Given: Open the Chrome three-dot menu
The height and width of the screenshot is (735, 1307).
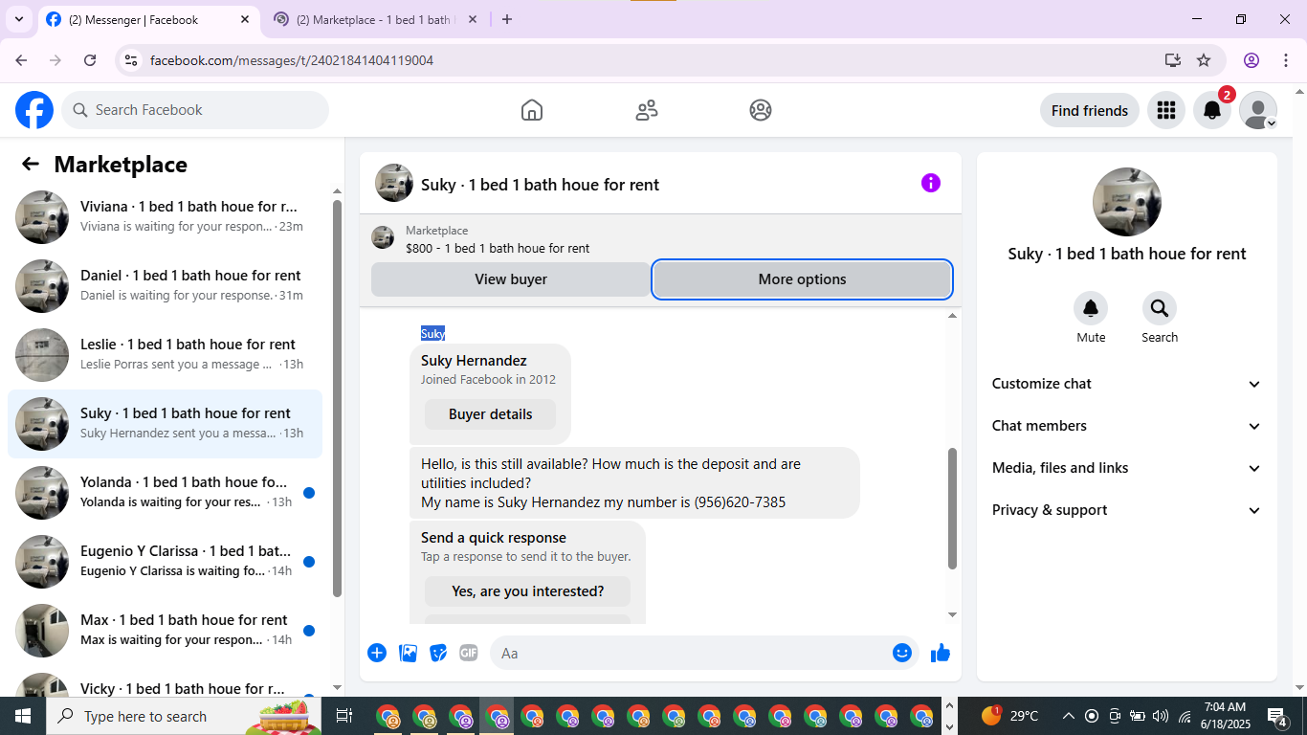Looking at the screenshot, I should tap(1286, 60).
